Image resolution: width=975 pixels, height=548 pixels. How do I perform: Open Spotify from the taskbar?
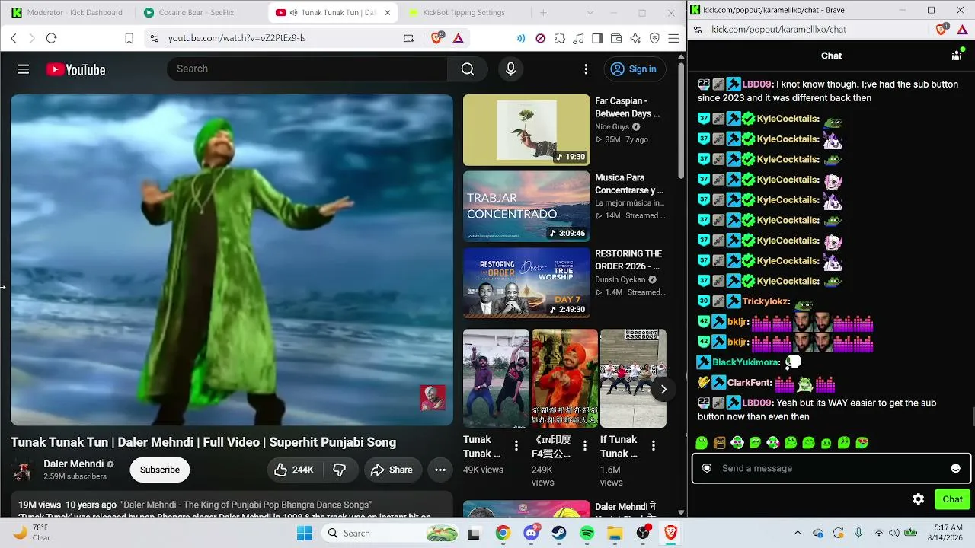click(x=587, y=533)
